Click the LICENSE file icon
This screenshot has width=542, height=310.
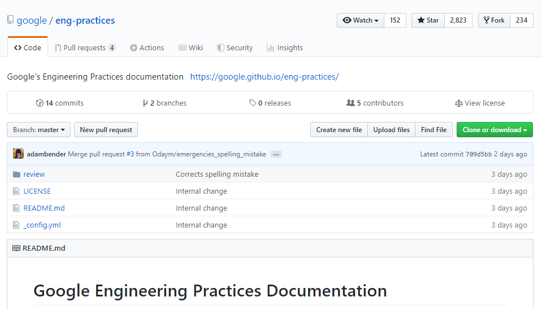point(16,191)
